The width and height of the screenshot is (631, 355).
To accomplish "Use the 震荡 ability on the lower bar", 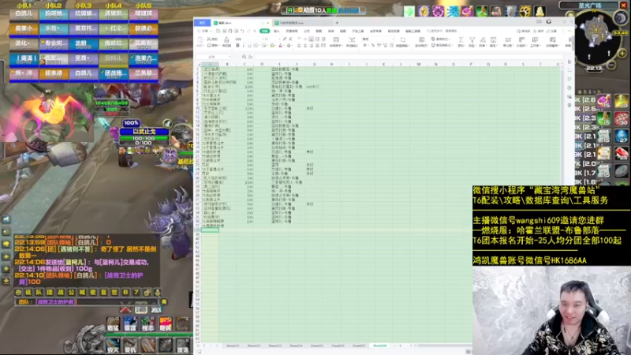I will pos(183,346).
